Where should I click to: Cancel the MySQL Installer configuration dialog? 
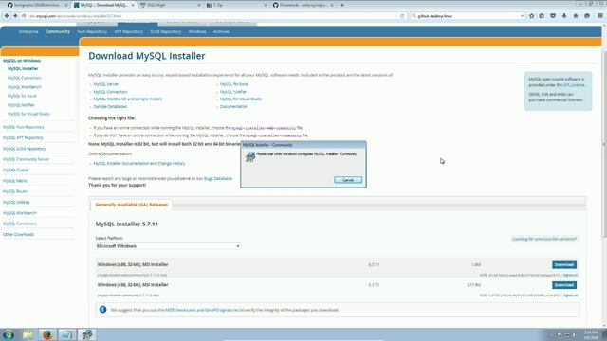(x=348, y=180)
